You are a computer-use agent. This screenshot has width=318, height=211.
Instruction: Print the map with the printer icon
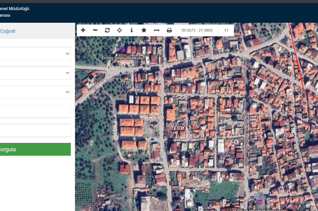pyautogui.click(x=169, y=30)
